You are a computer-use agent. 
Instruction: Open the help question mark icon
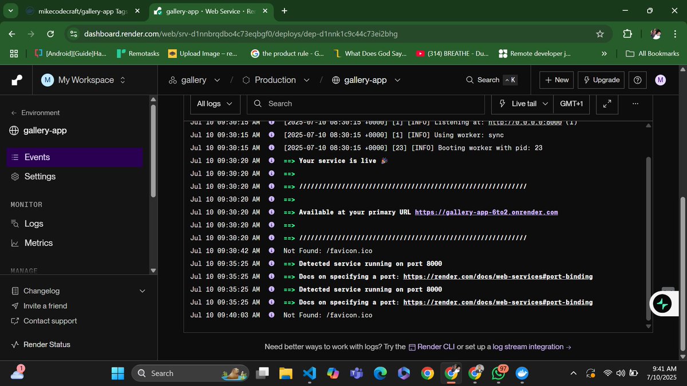(x=638, y=80)
